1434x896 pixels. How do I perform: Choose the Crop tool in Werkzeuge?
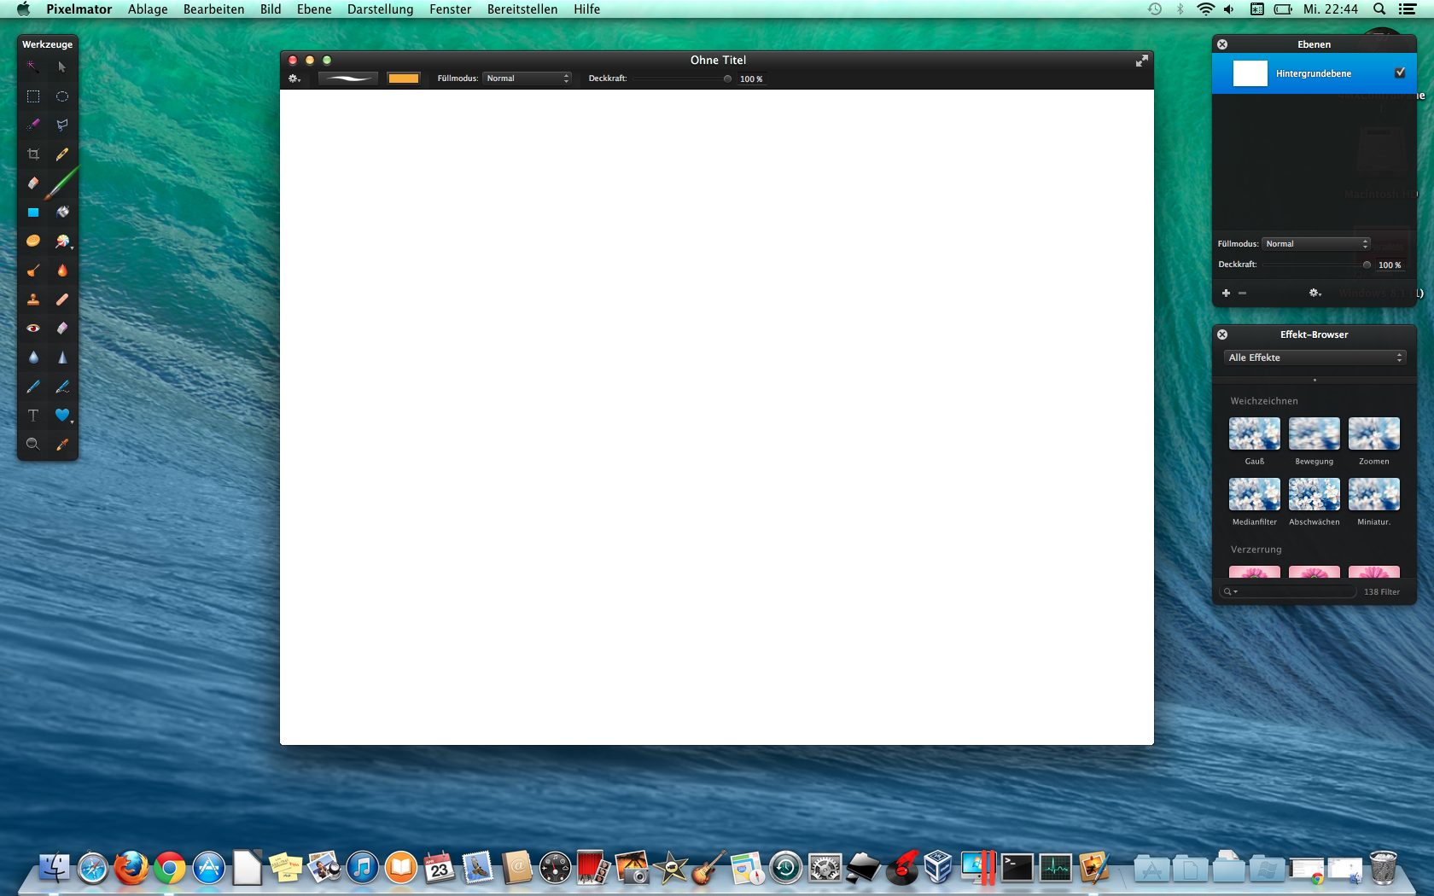pyautogui.click(x=33, y=154)
